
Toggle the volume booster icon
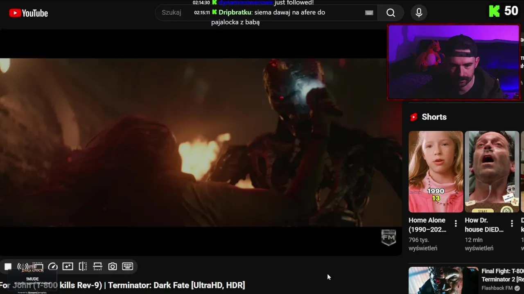pos(23,267)
